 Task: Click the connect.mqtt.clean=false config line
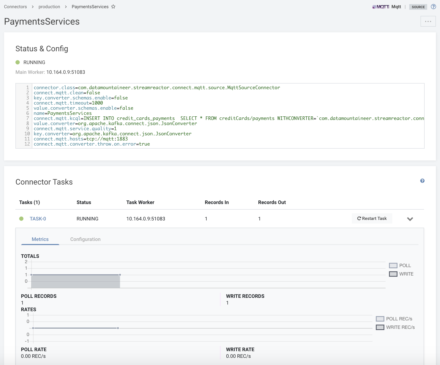(67, 93)
